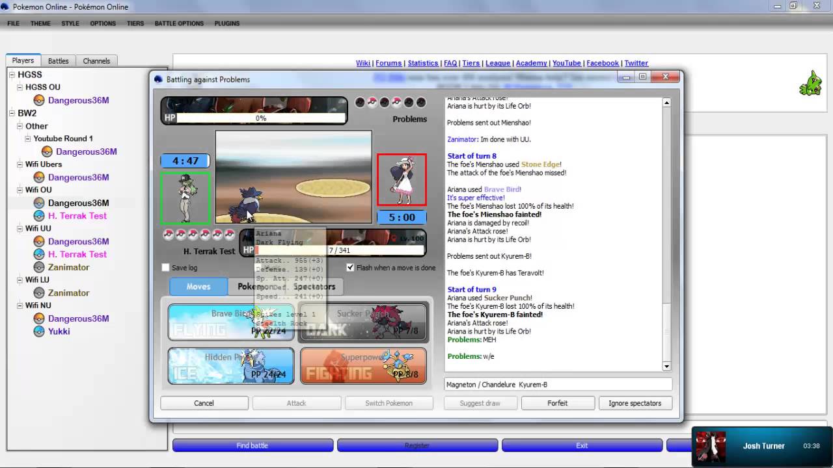Collapse the Youtube Round 1 node
This screenshot has height=468, width=833.
28,138
